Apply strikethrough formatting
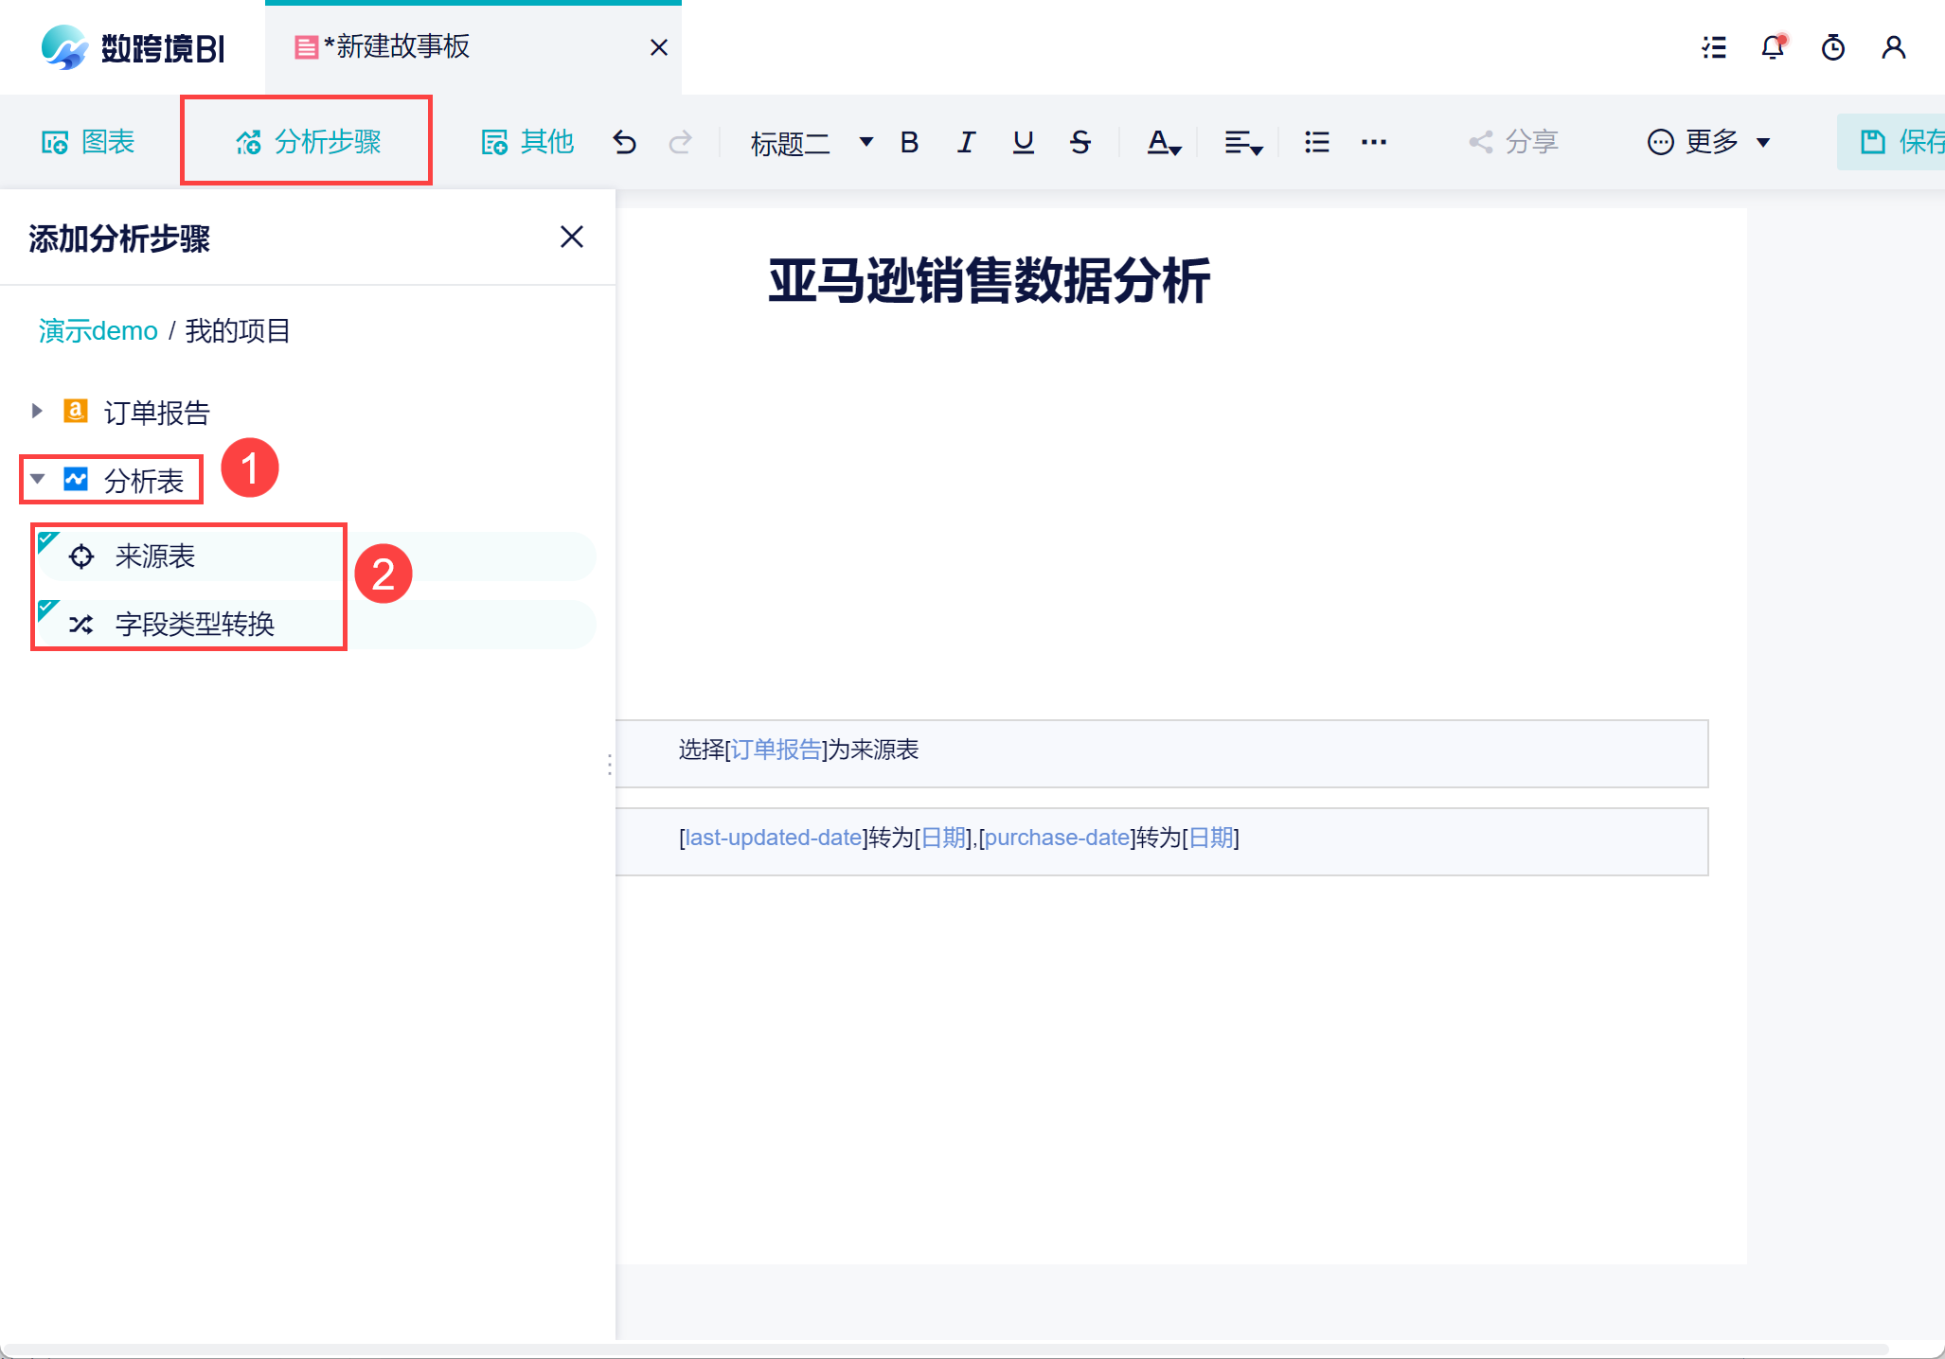The image size is (1945, 1359). click(x=1080, y=142)
